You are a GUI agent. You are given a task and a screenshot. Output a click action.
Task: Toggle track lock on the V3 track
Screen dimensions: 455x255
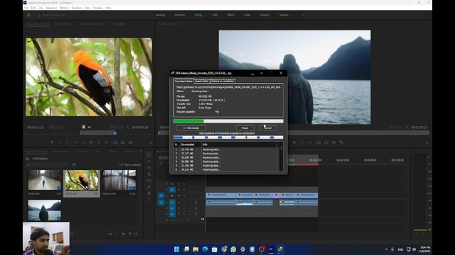[167, 184]
